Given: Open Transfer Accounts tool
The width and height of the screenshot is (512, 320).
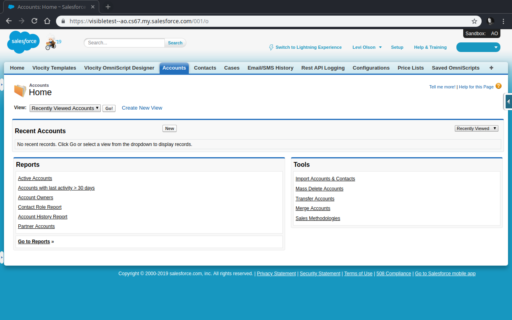Looking at the screenshot, I should click(x=315, y=199).
